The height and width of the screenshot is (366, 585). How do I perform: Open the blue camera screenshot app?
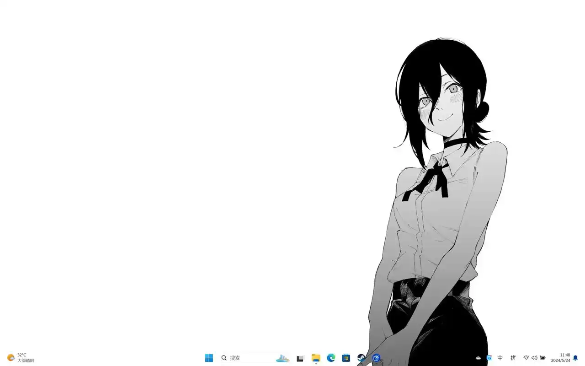376,358
